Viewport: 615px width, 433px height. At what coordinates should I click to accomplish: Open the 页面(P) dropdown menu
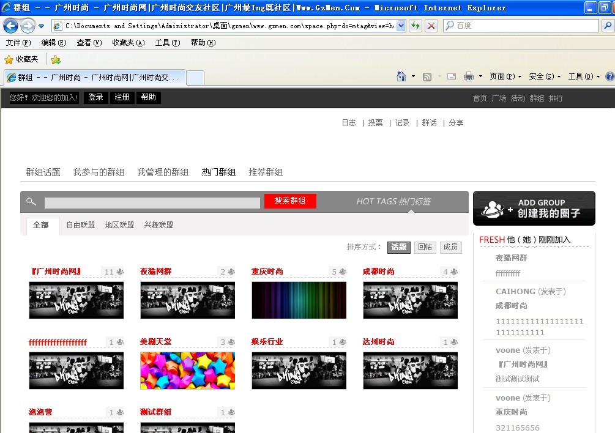pyautogui.click(x=505, y=76)
